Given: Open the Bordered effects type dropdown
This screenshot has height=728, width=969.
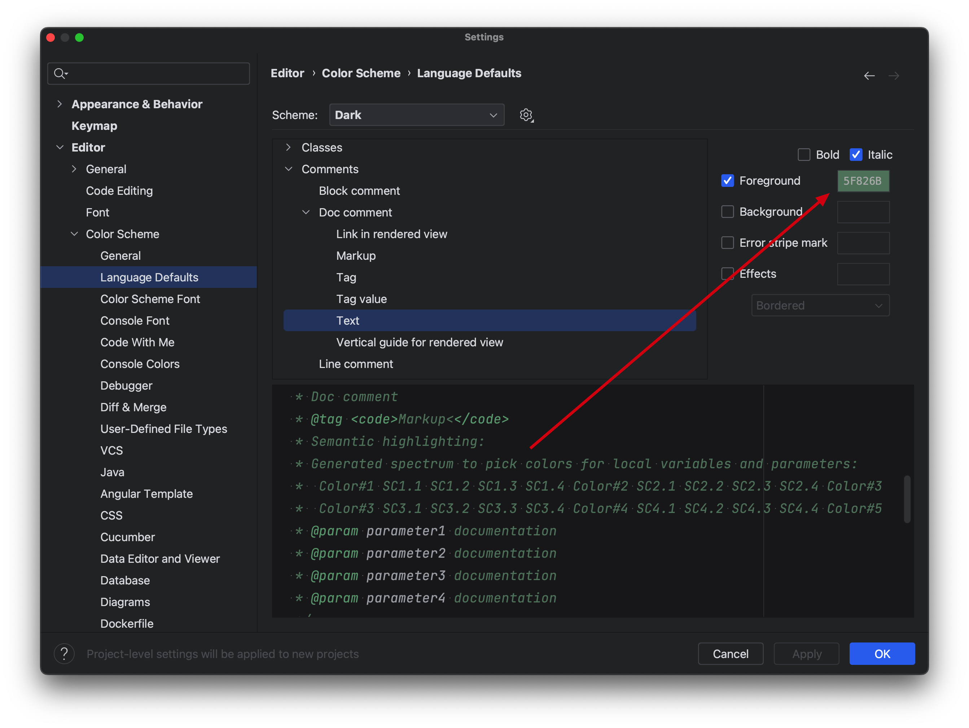Looking at the screenshot, I should pyautogui.click(x=820, y=305).
